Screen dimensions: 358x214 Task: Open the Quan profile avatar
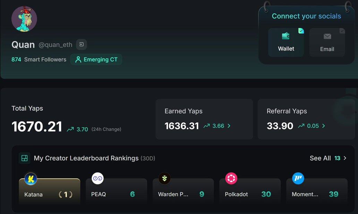[24, 19]
